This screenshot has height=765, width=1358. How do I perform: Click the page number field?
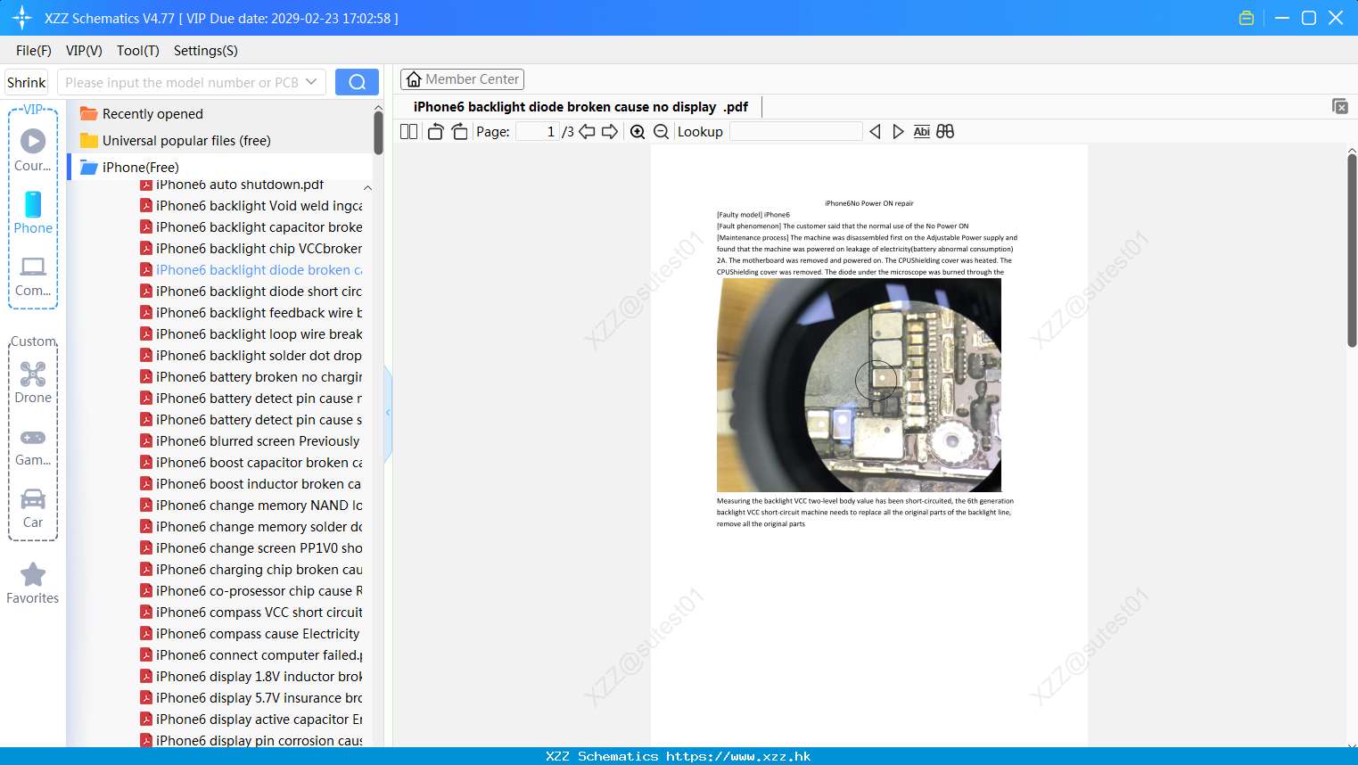[x=538, y=131]
